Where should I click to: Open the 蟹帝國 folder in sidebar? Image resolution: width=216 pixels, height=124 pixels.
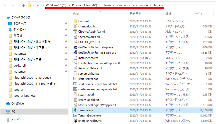point(18,35)
